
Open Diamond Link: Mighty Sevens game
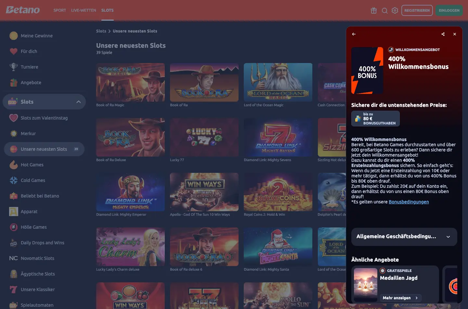point(278,137)
